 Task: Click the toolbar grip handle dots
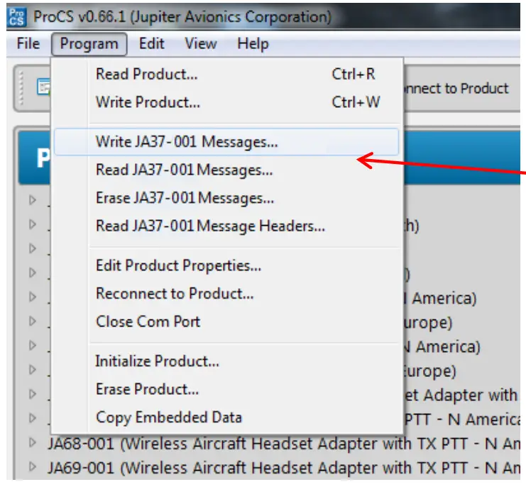point(21,88)
